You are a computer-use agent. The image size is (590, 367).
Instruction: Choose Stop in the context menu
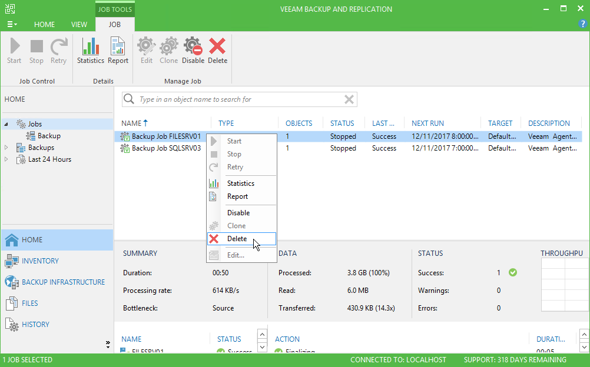click(241, 154)
